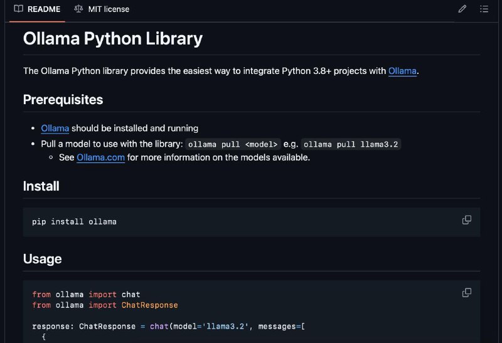Open the Ollama link in Prerequisites list

tap(55, 129)
